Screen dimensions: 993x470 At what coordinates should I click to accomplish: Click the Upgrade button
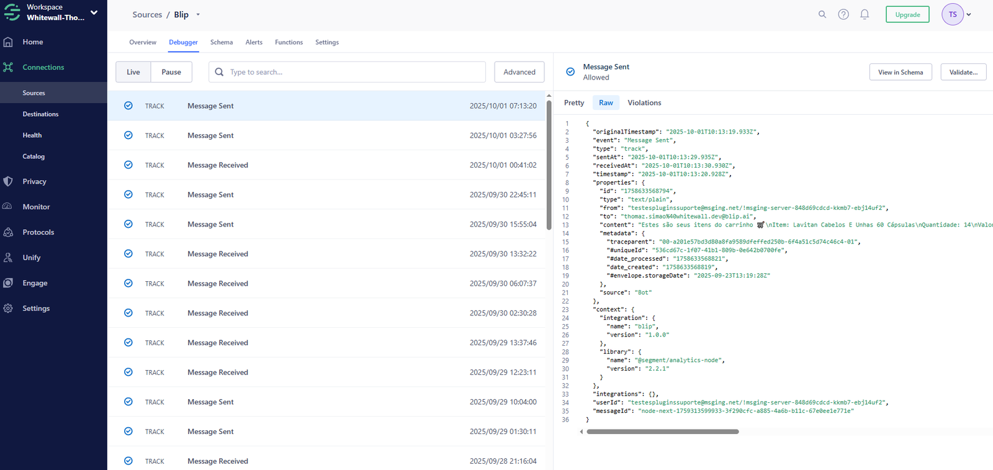click(x=907, y=14)
